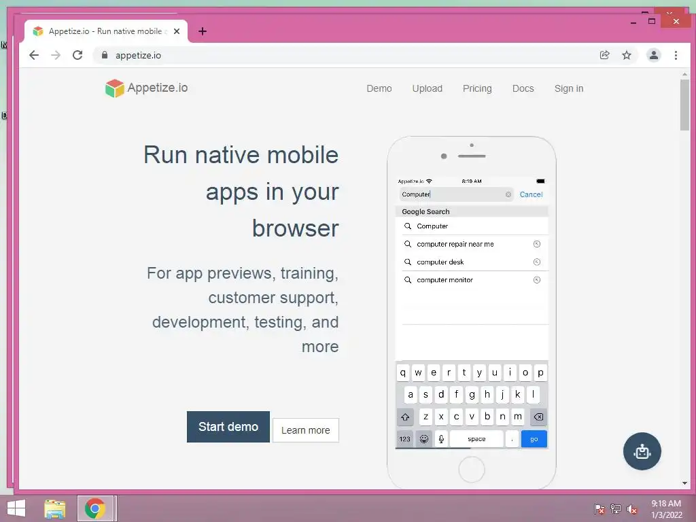Screen dimensions: 696x522
Task: Tap the space key on phone keyboard
Action: [x=476, y=439]
